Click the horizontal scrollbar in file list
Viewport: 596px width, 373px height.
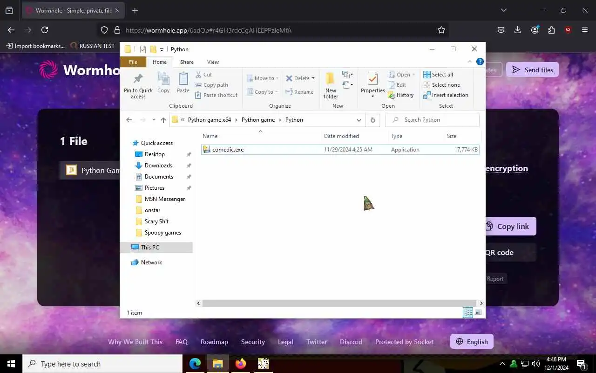[339, 303]
